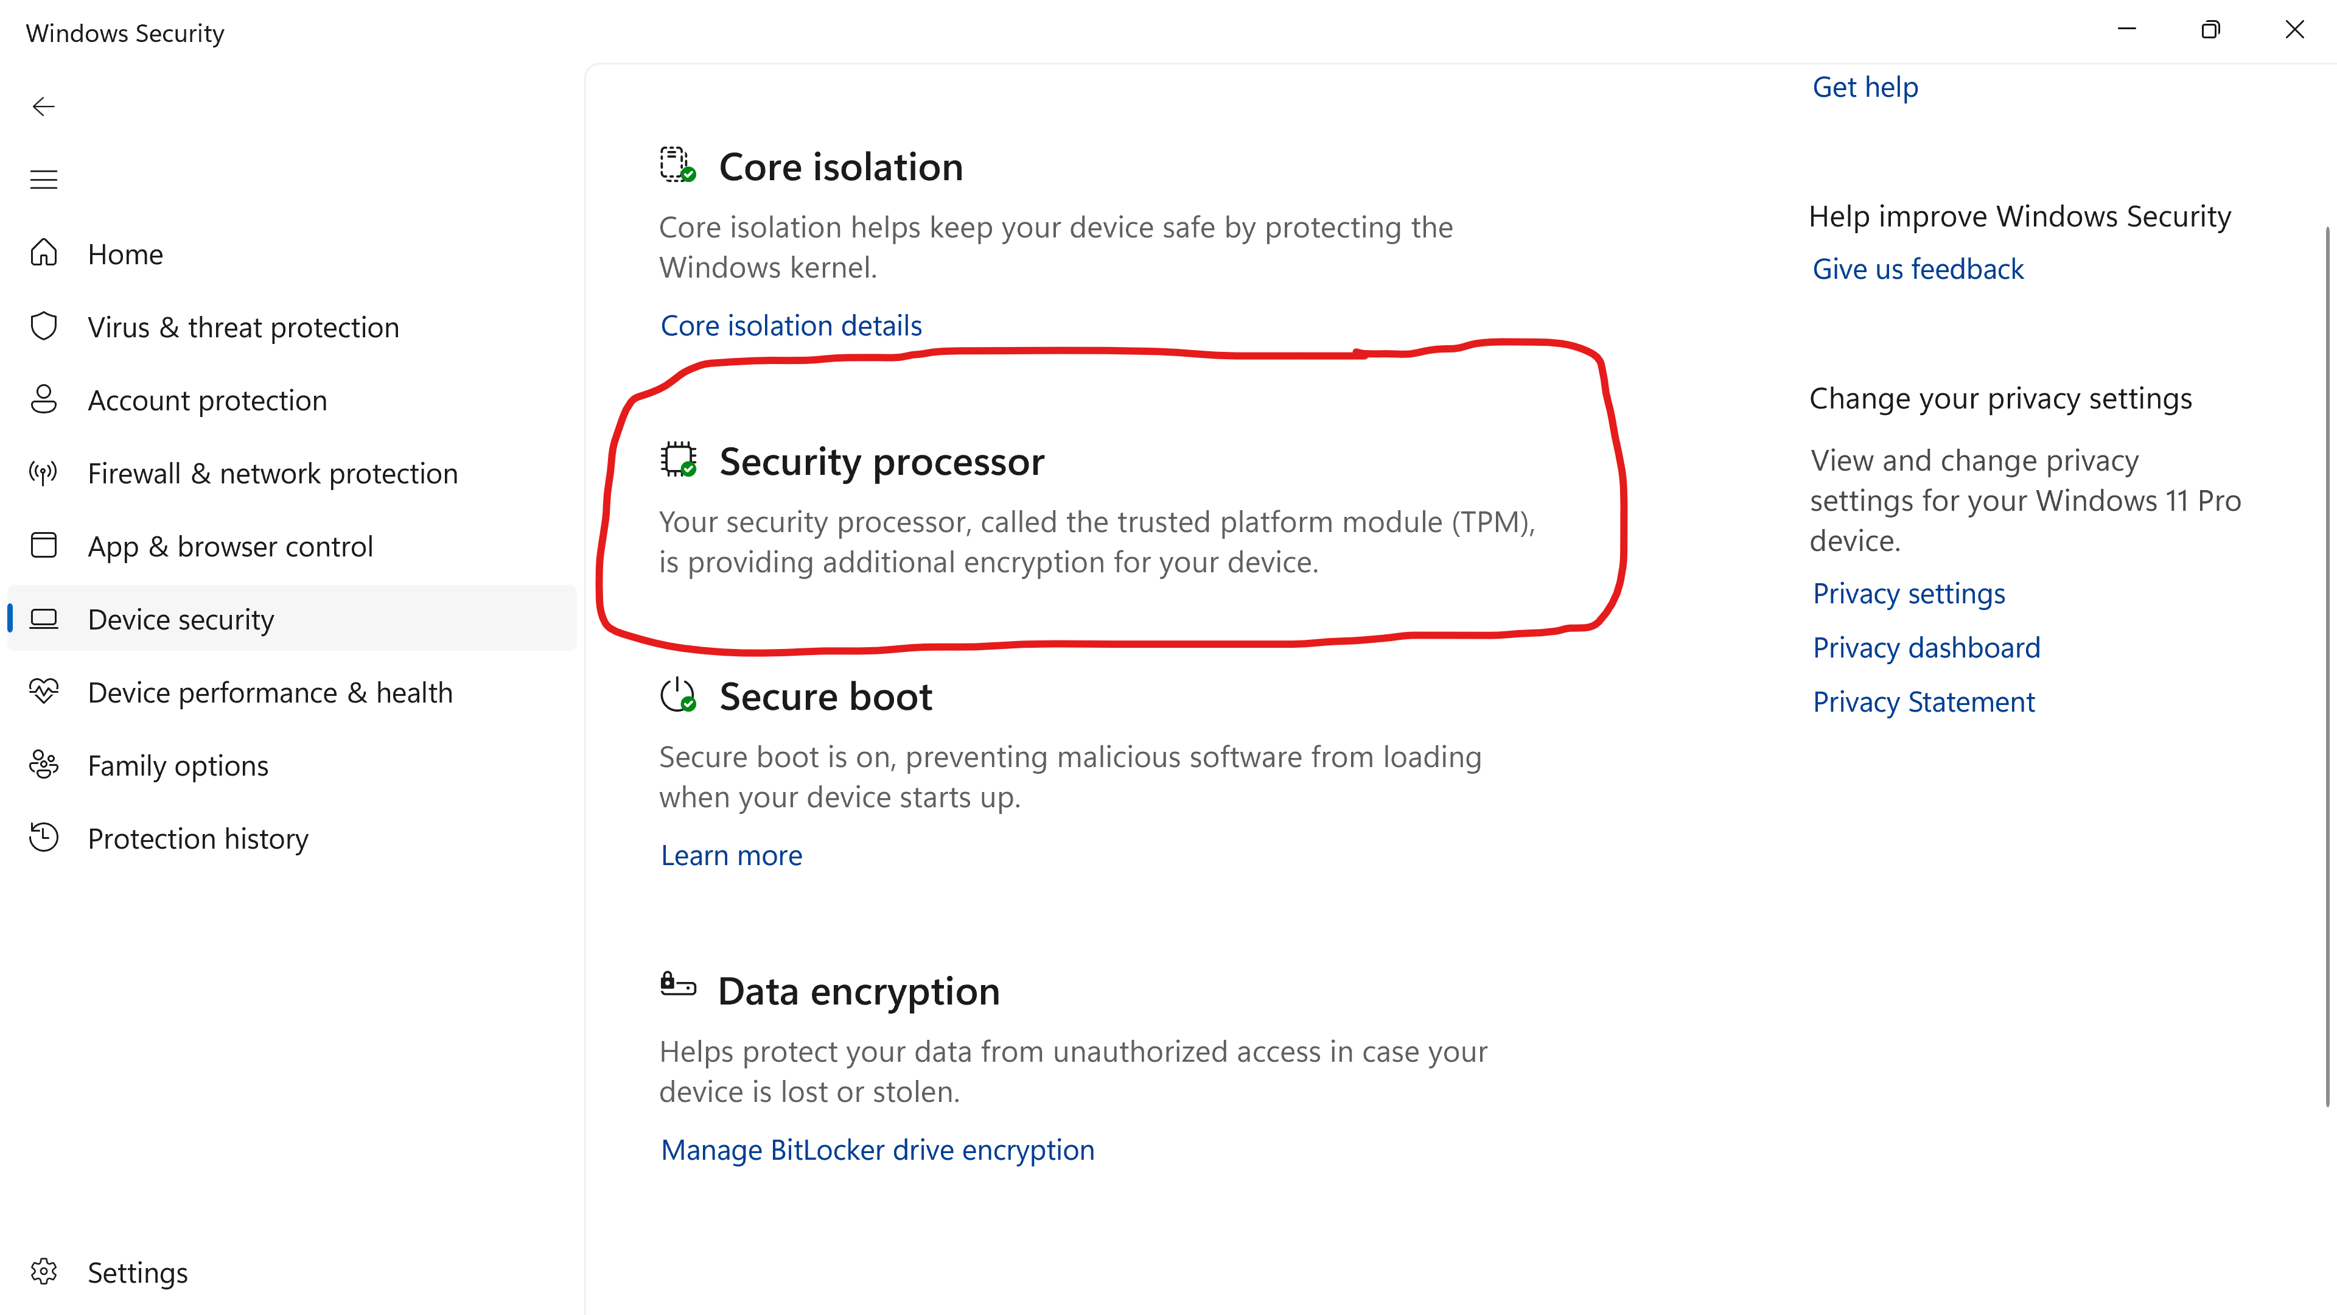Click the back arrow
The width and height of the screenshot is (2337, 1315).
click(44, 106)
